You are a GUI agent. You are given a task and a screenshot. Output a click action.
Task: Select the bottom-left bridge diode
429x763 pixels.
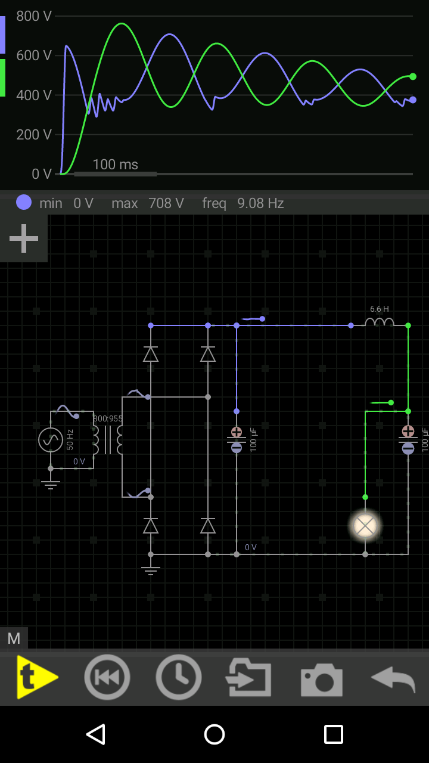[x=151, y=526]
